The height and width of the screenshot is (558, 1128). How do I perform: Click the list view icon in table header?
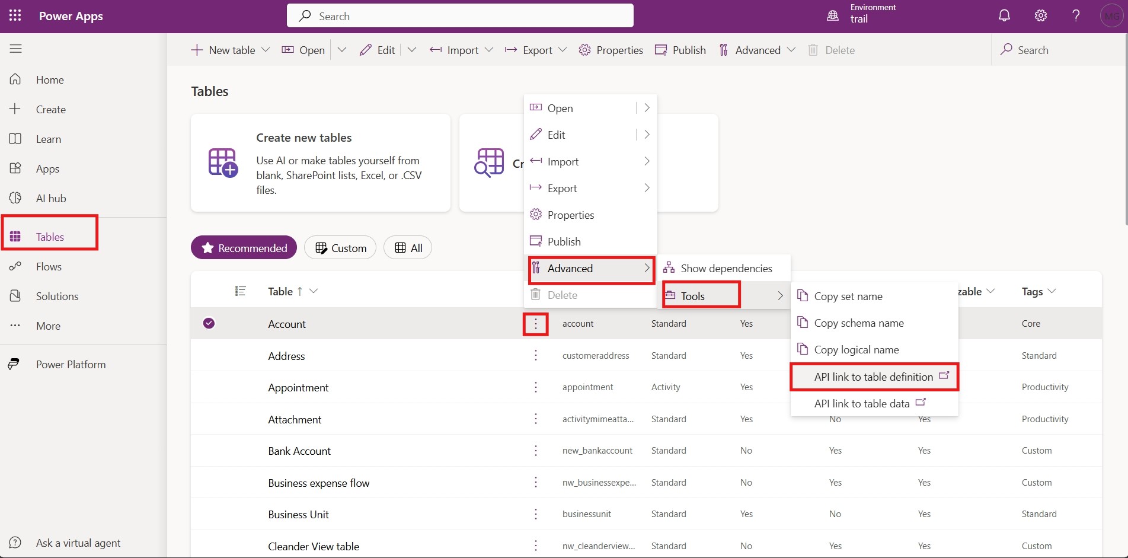coord(240,291)
